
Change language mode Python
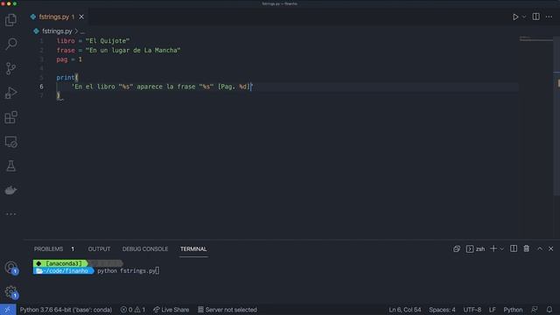point(513,310)
